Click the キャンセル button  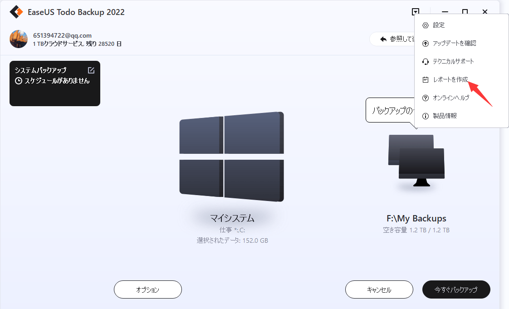pos(379,289)
